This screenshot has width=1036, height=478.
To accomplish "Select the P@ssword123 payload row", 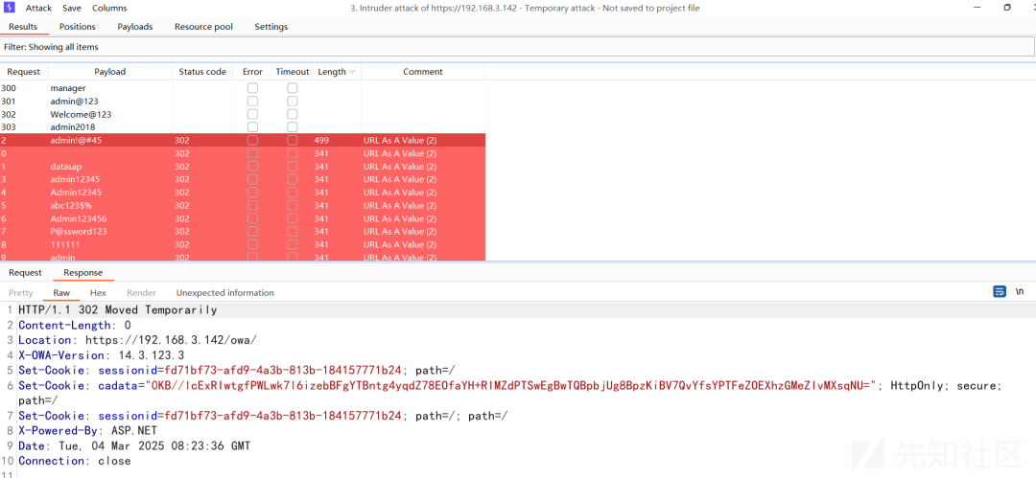I will [x=243, y=232].
